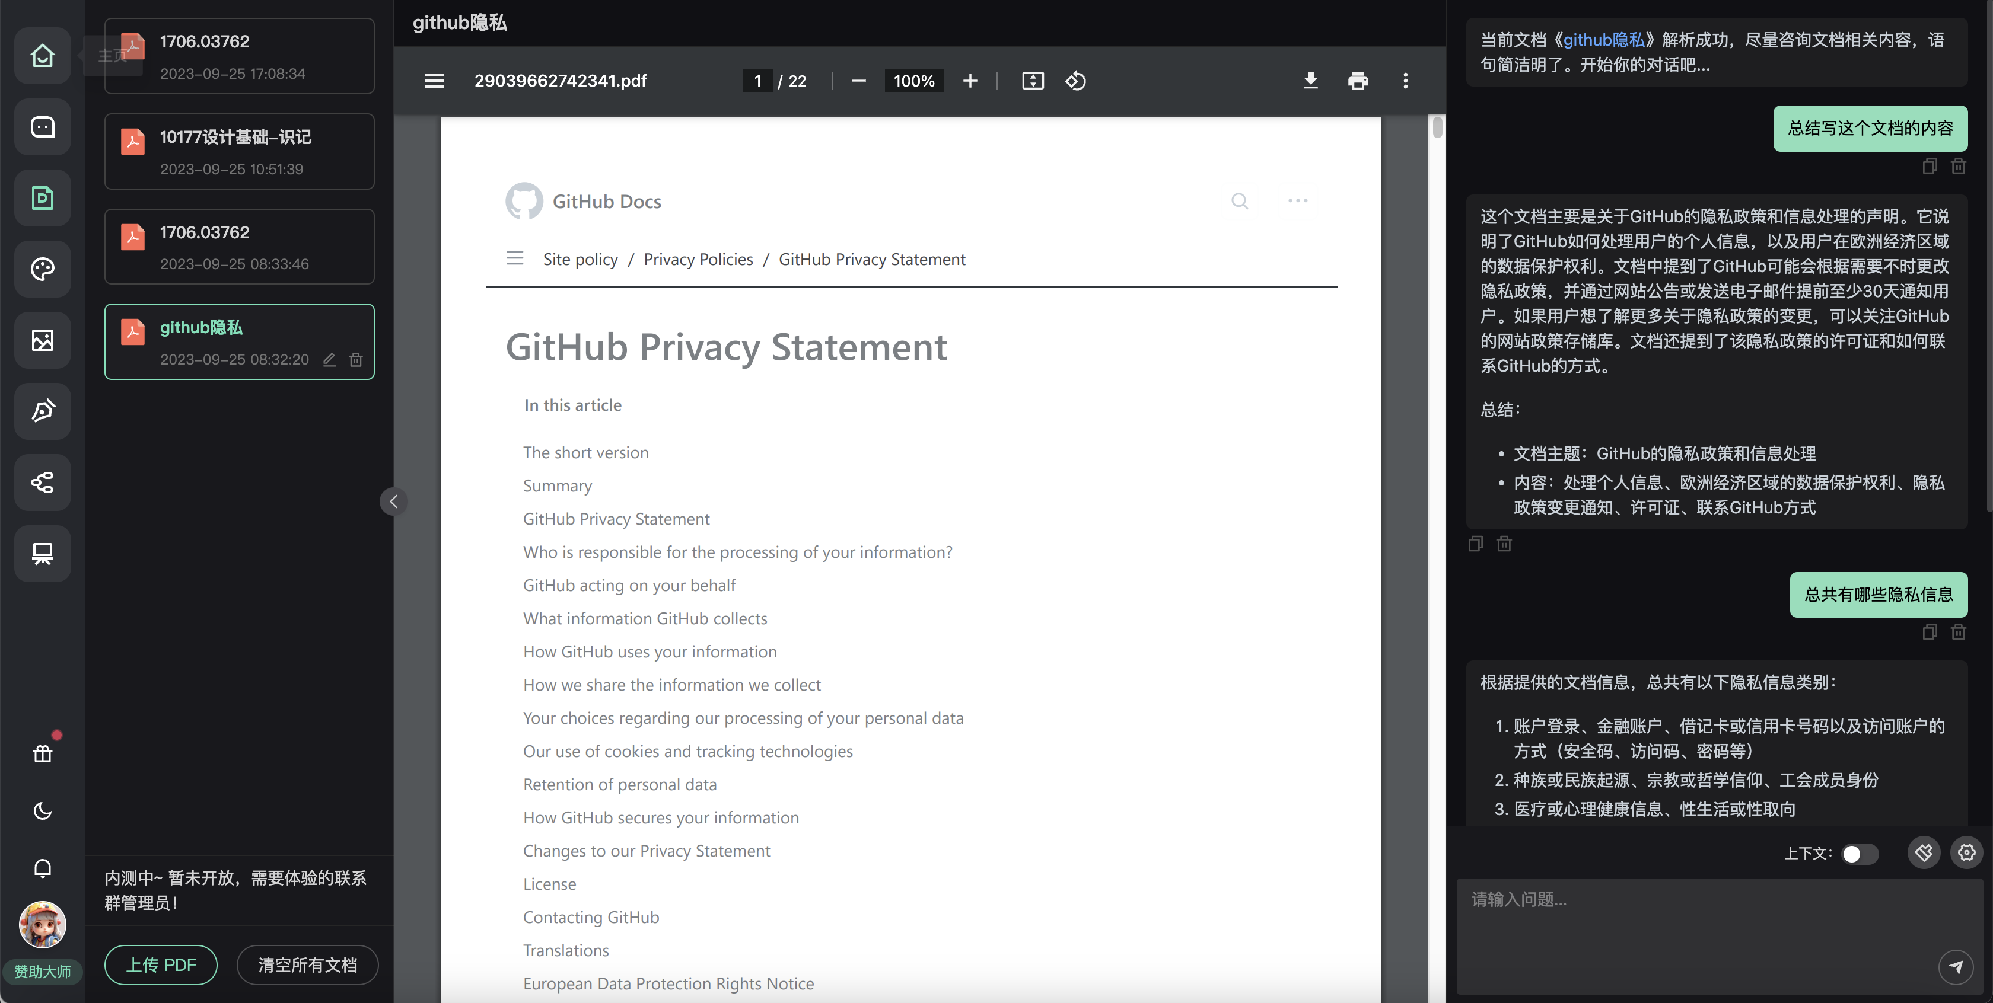Click the 清空所有文档 button
1993x1003 pixels.
click(x=307, y=964)
